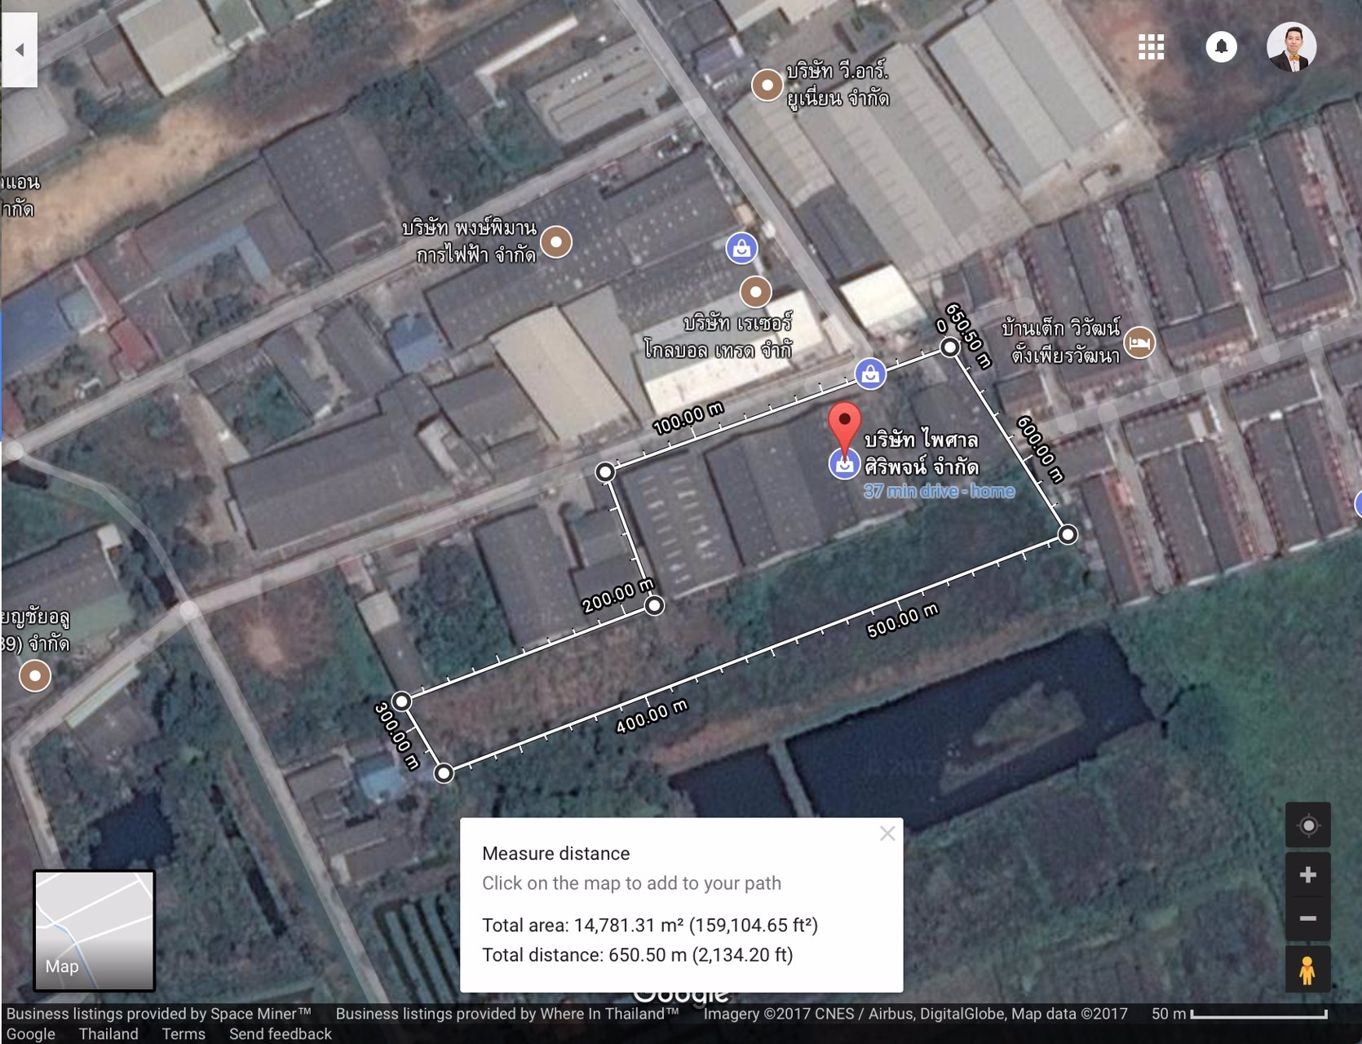Open the Send feedback link

click(x=280, y=1033)
